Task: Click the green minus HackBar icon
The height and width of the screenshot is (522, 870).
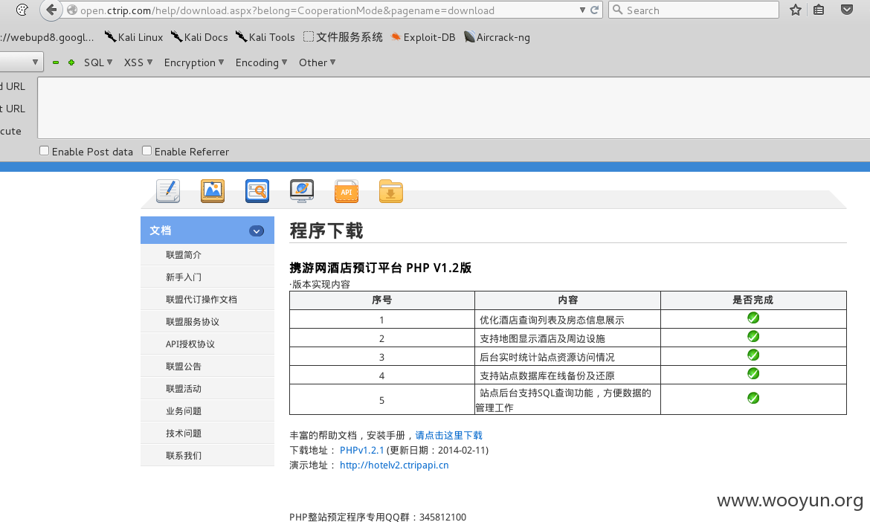Action: 56,62
